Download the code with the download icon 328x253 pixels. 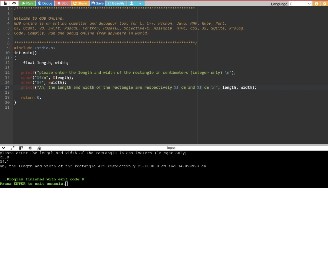(131, 3)
